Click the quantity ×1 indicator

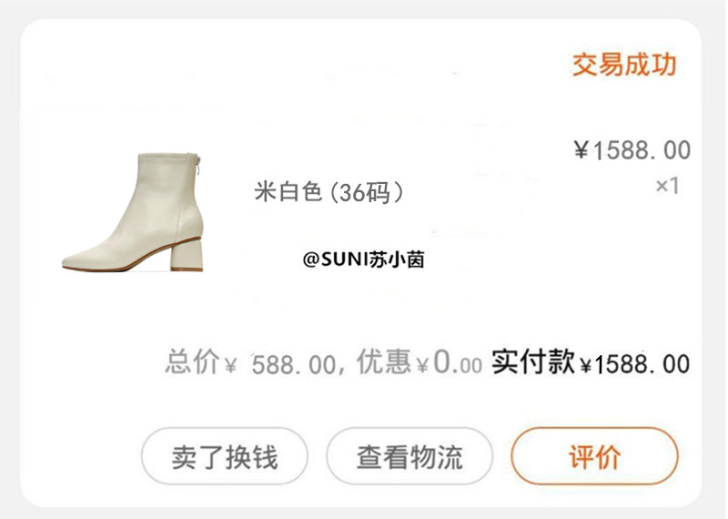point(667,186)
